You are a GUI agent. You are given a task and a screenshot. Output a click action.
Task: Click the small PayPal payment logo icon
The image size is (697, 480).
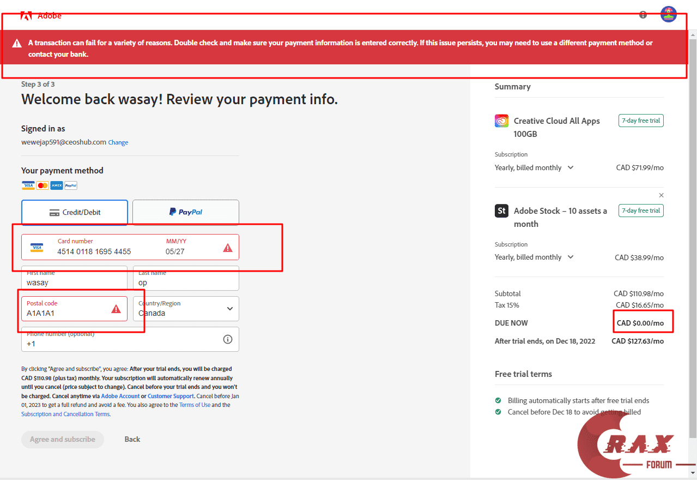71,185
